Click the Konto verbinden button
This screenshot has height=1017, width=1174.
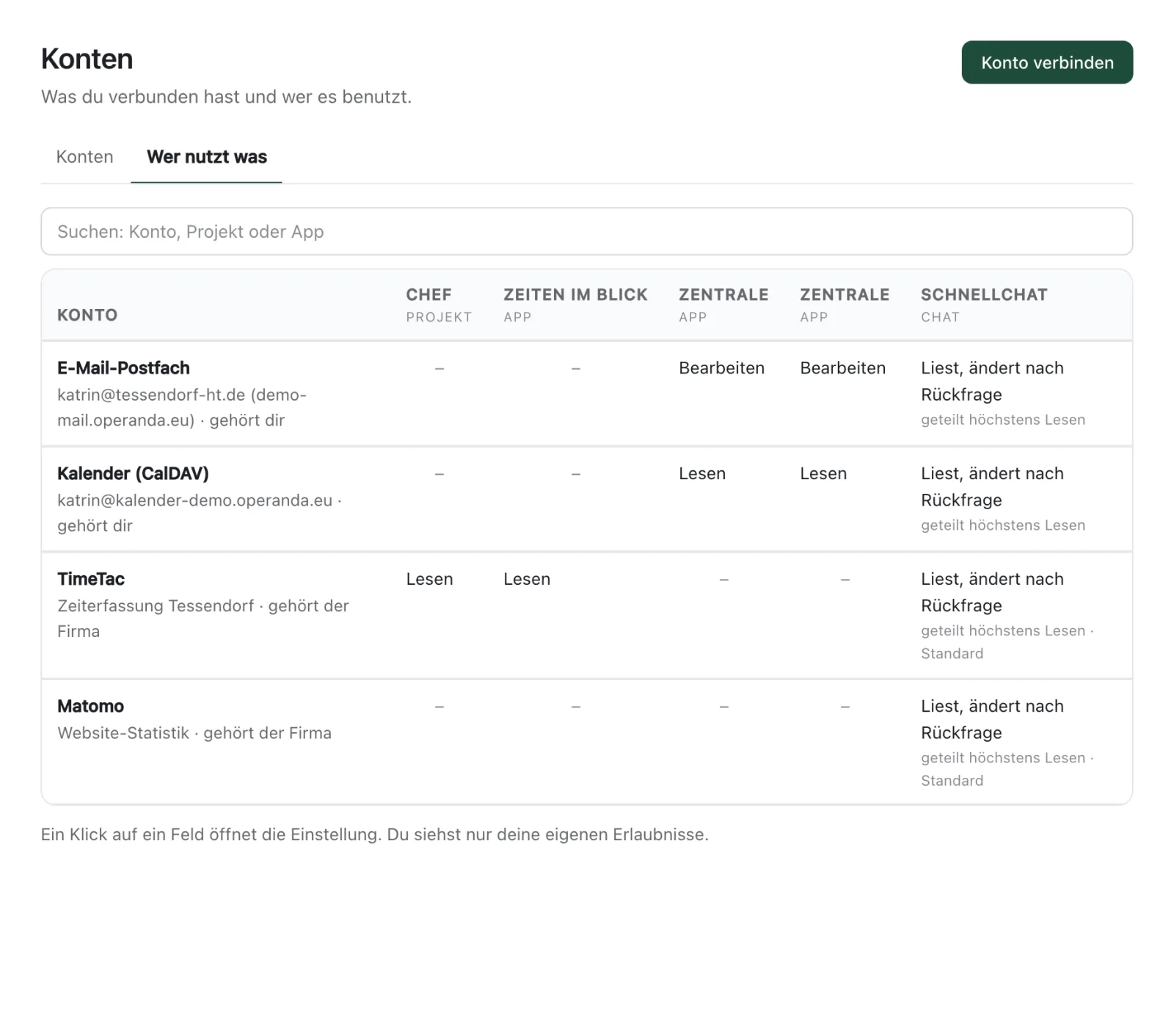[x=1047, y=62]
